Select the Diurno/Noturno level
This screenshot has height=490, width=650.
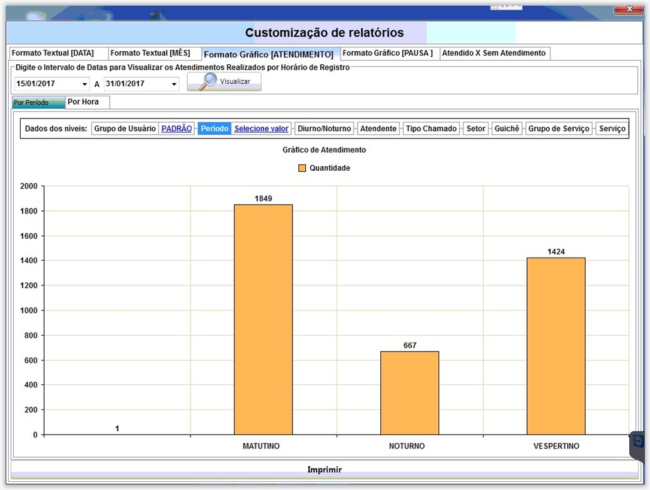pos(324,128)
